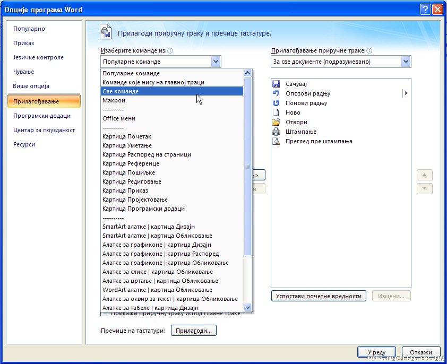Image resolution: width=447 pixels, height=364 pixels.
Task: Select the Ново row in toolbar list
Action: pyautogui.click(x=341, y=112)
